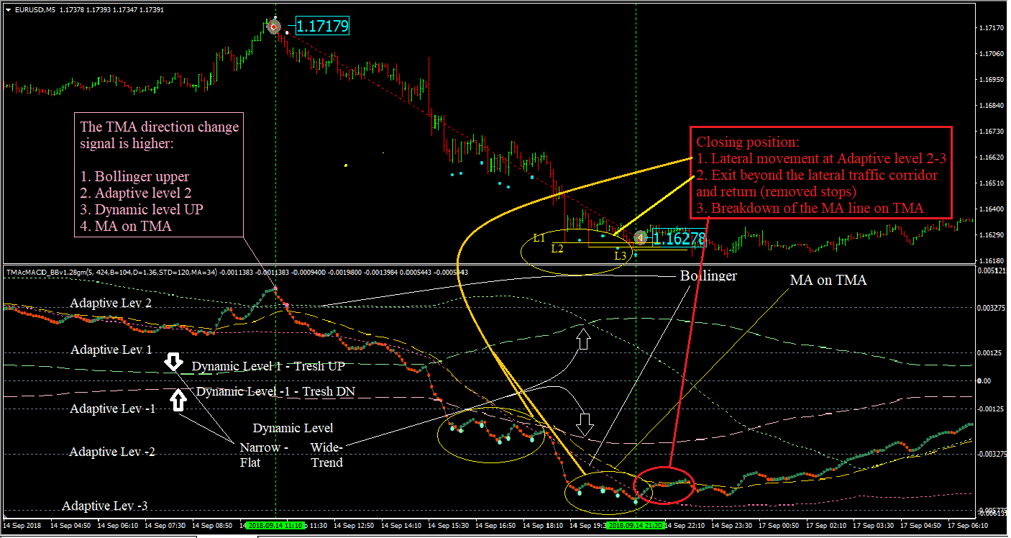Viewport: 1011px width, 538px height.
Task: Click the green 2018.09.14 11:10 time marker
Action: pos(275,526)
